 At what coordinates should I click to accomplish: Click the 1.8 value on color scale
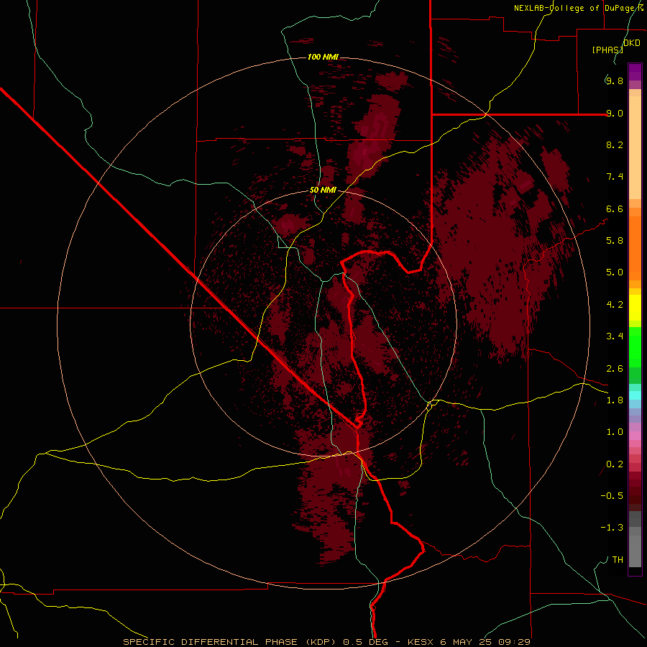[x=615, y=400]
